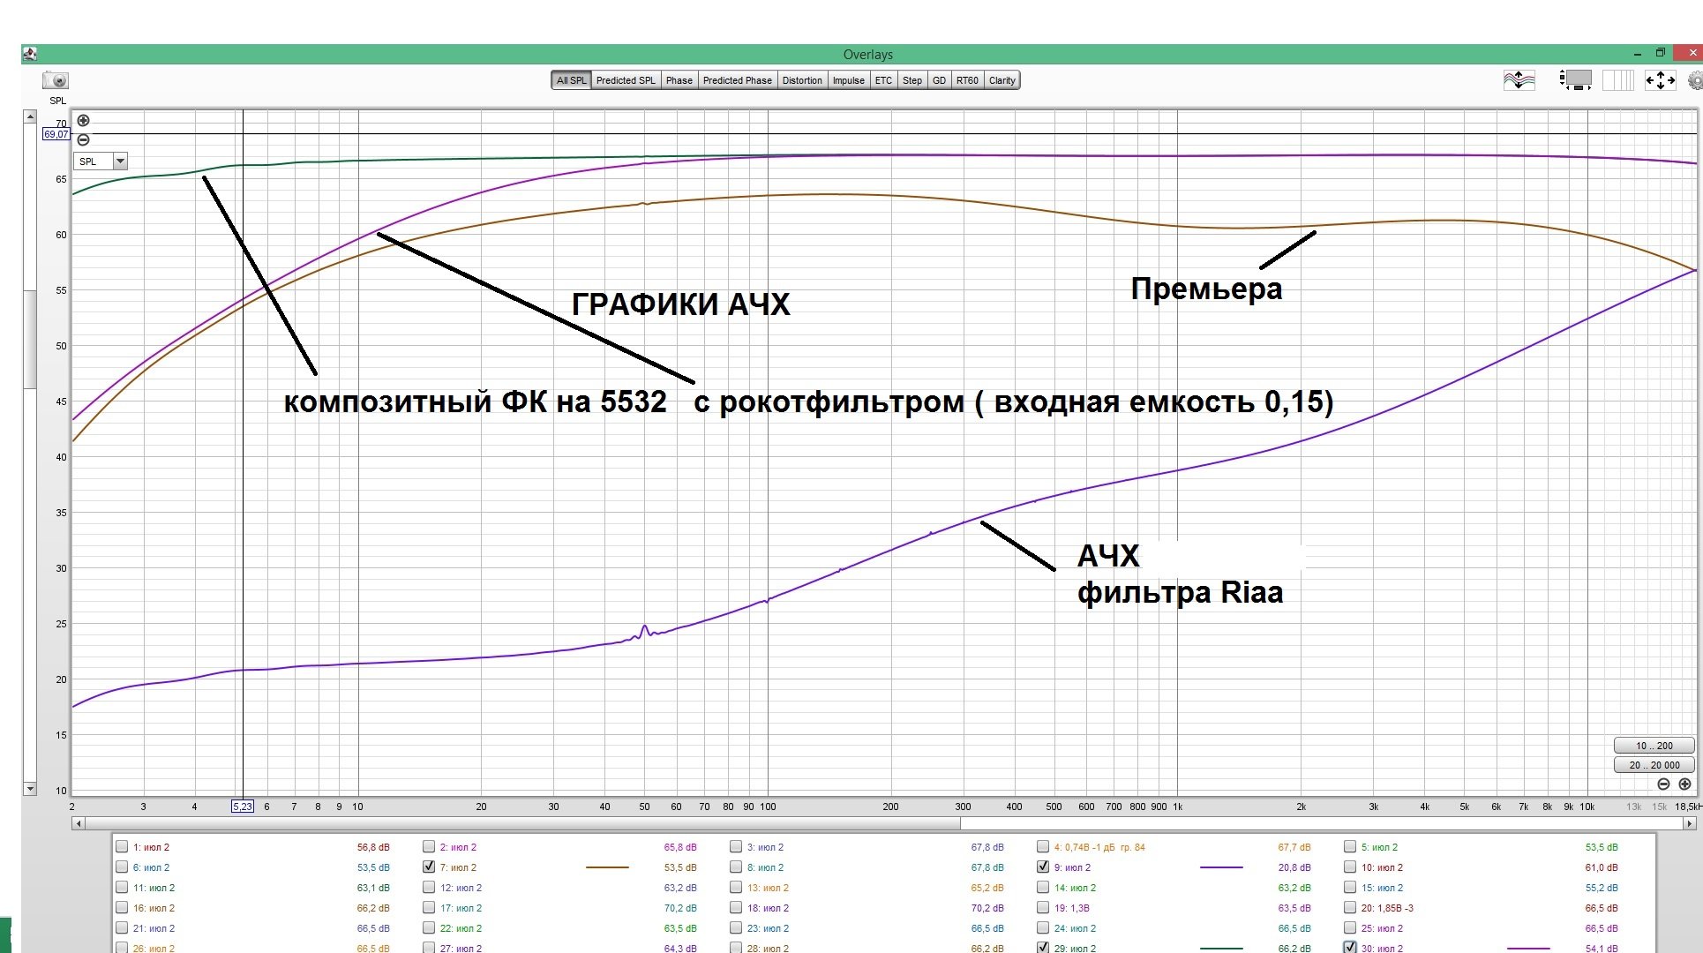
Task: Enable trace 18: июл 2 checkbox
Action: (x=736, y=907)
